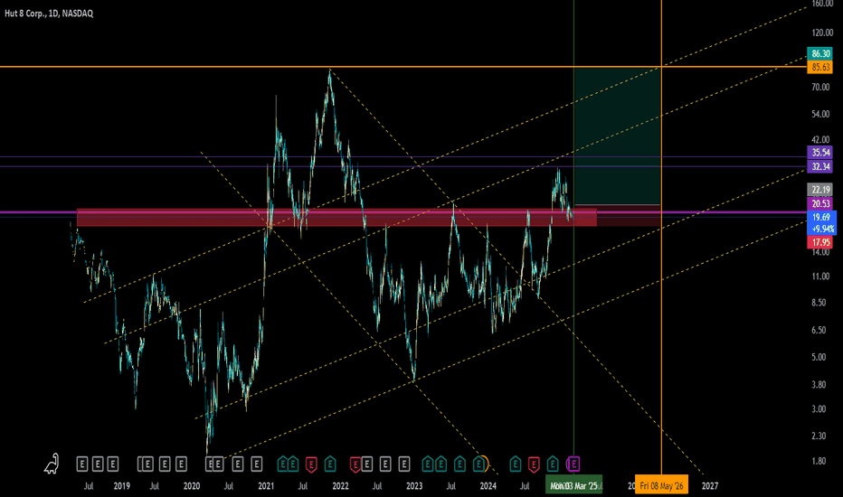The height and width of the screenshot is (497, 843).
Task: Click the green Mon 03 Mar '25 date label
Action: pyautogui.click(x=573, y=486)
